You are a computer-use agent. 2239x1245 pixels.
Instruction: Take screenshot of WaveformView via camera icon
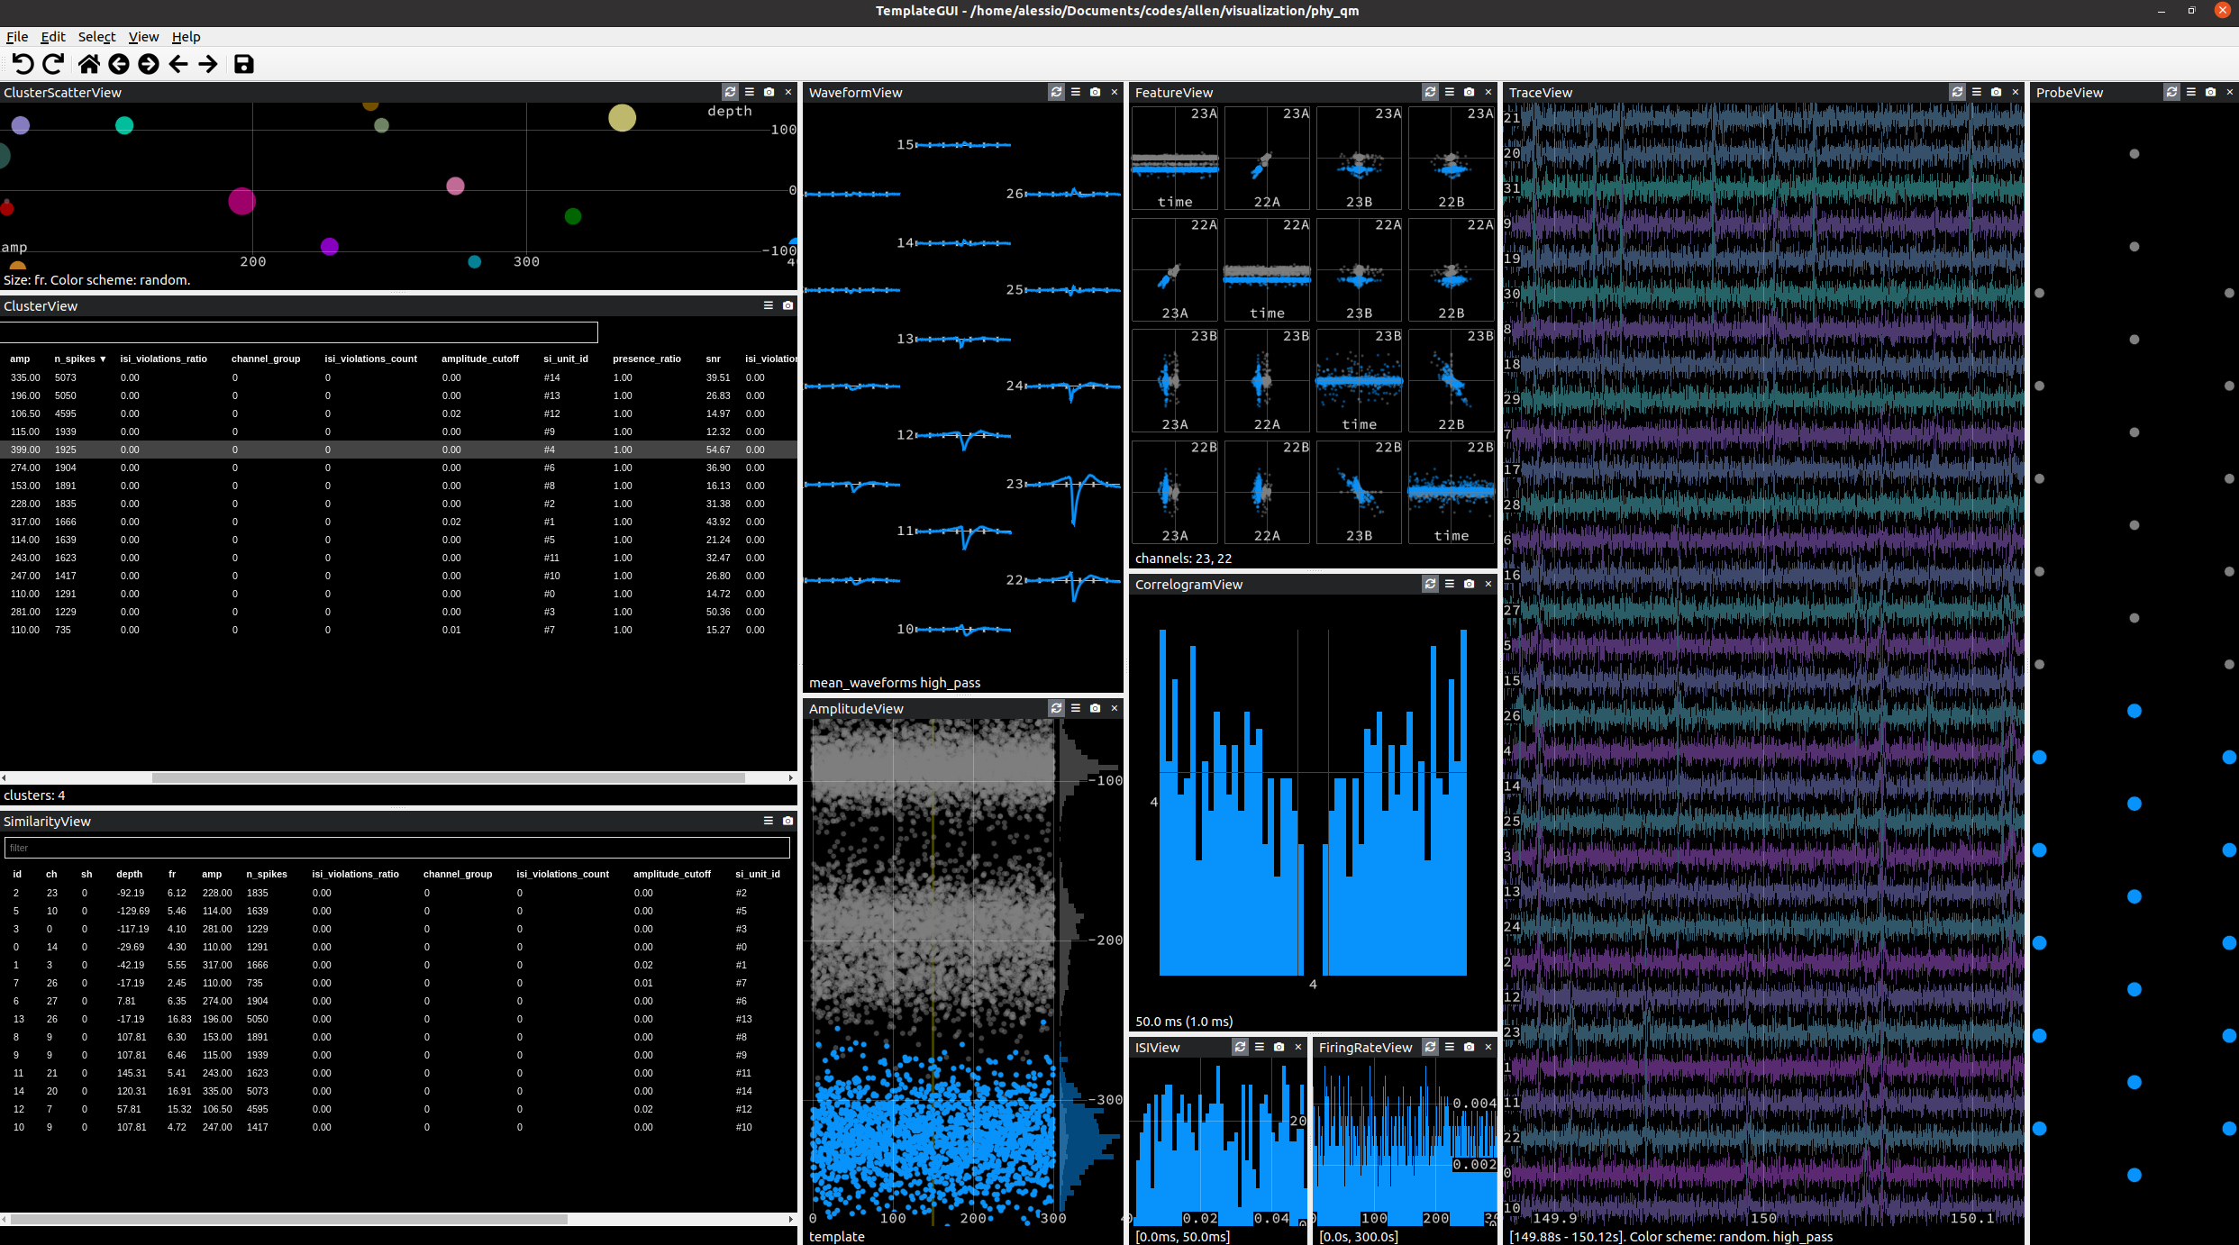pyautogui.click(x=1095, y=92)
